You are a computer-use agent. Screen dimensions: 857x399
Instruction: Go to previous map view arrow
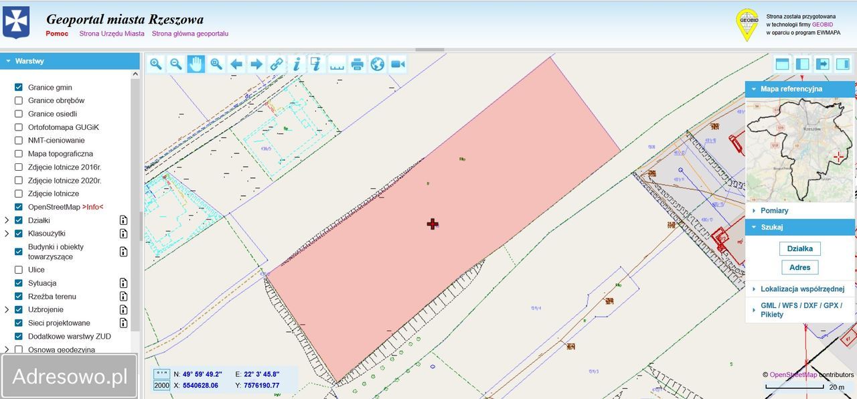236,64
